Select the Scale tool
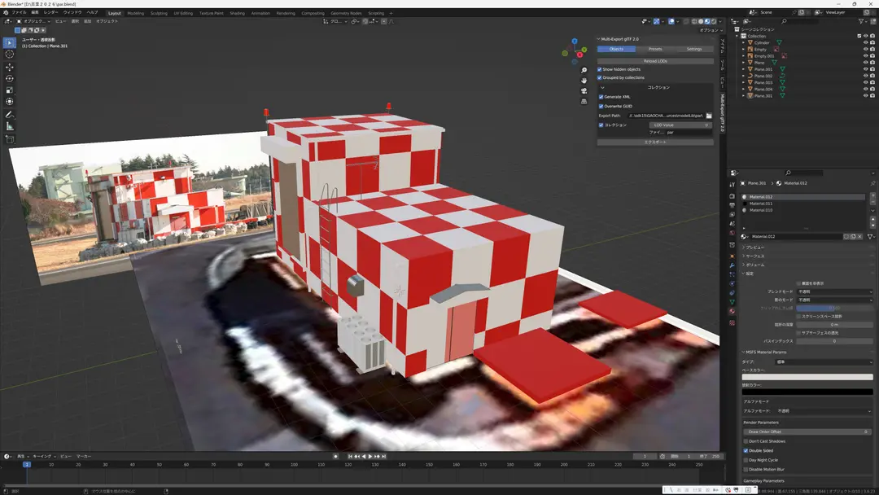Viewport: 879px width, 495px height. pos(10,90)
